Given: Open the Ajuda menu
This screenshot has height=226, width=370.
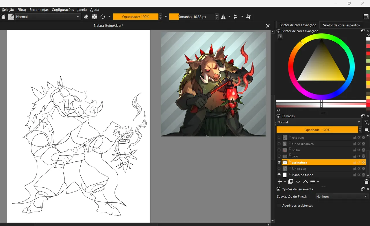Looking at the screenshot, I should click(x=95, y=10).
